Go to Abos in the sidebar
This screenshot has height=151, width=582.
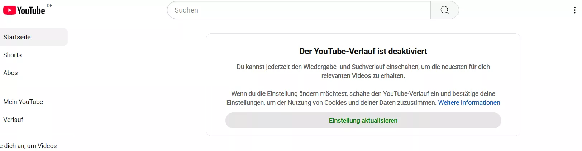34,73
